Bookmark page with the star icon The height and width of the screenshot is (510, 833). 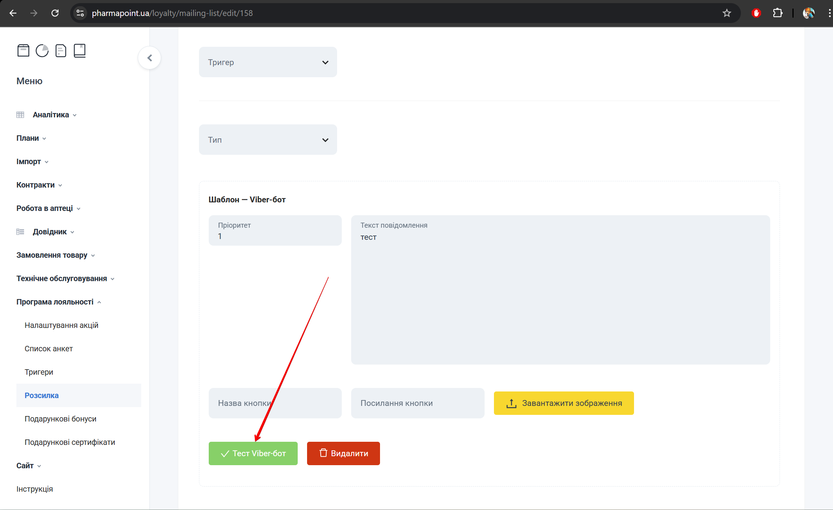726,13
